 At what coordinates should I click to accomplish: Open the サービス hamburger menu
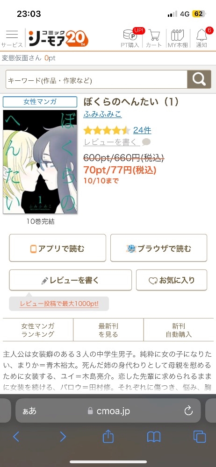tap(12, 38)
